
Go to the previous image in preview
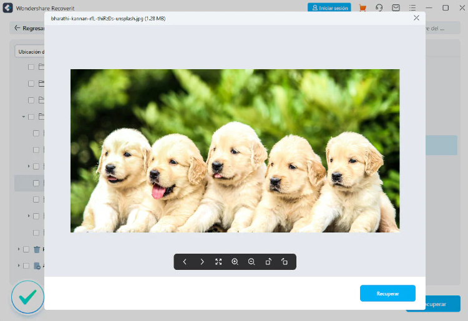click(185, 262)
